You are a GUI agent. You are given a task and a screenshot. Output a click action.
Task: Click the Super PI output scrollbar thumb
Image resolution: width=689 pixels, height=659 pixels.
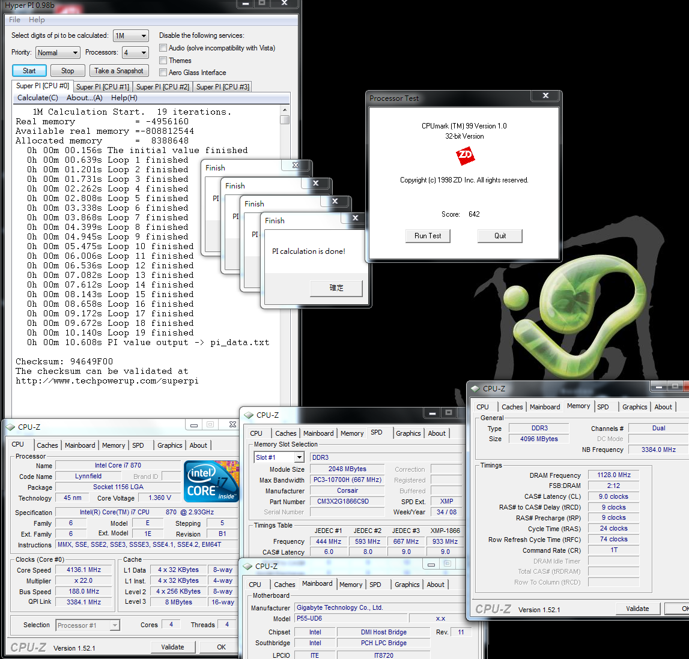[285, 119]
